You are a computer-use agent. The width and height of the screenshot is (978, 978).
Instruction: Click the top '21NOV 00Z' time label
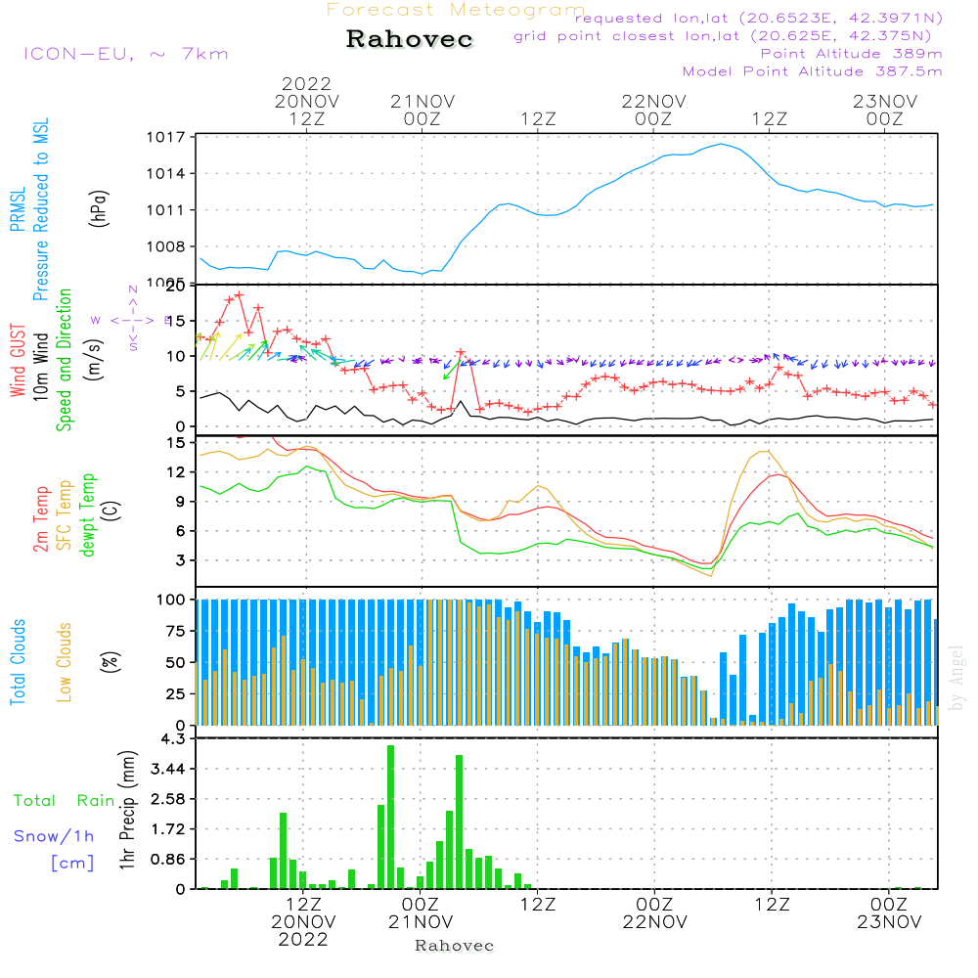coord(422,110)
